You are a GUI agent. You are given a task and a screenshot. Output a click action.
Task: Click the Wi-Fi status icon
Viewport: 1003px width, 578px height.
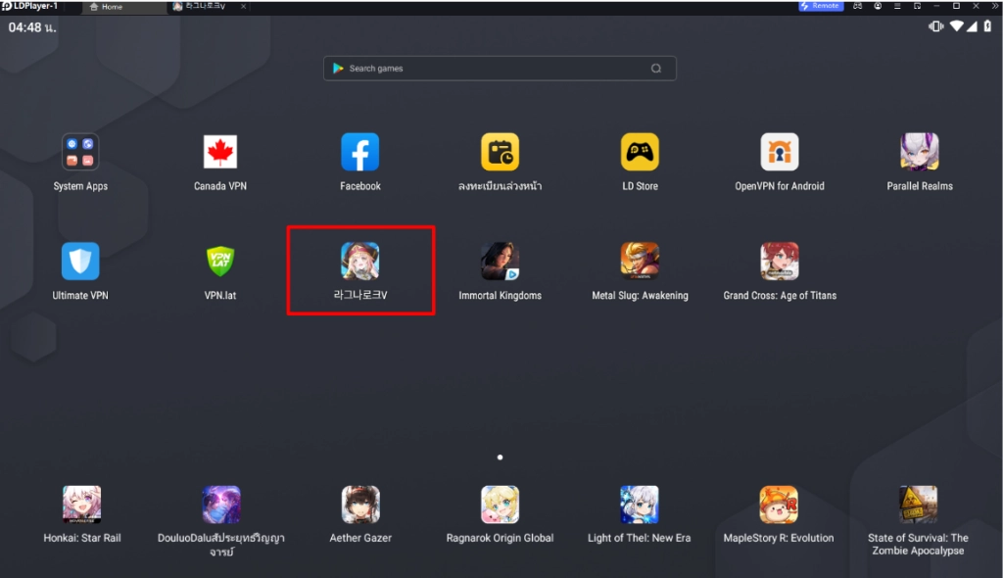pyautogui.click(x=956, y=26)
